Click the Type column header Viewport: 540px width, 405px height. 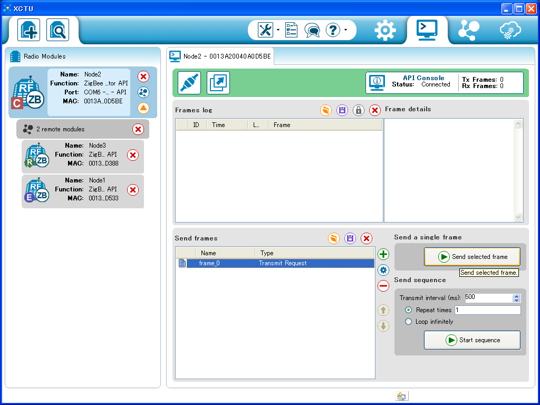coord(314,253)
